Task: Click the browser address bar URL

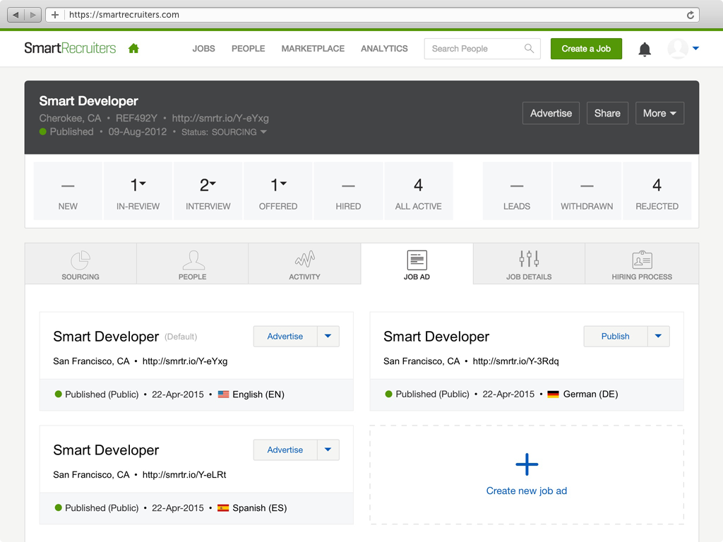Action: (124, 15)
